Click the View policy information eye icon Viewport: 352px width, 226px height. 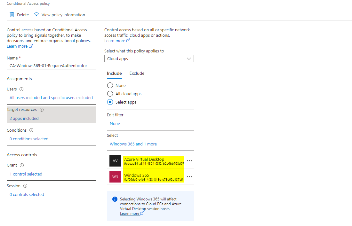click(36, 15)
